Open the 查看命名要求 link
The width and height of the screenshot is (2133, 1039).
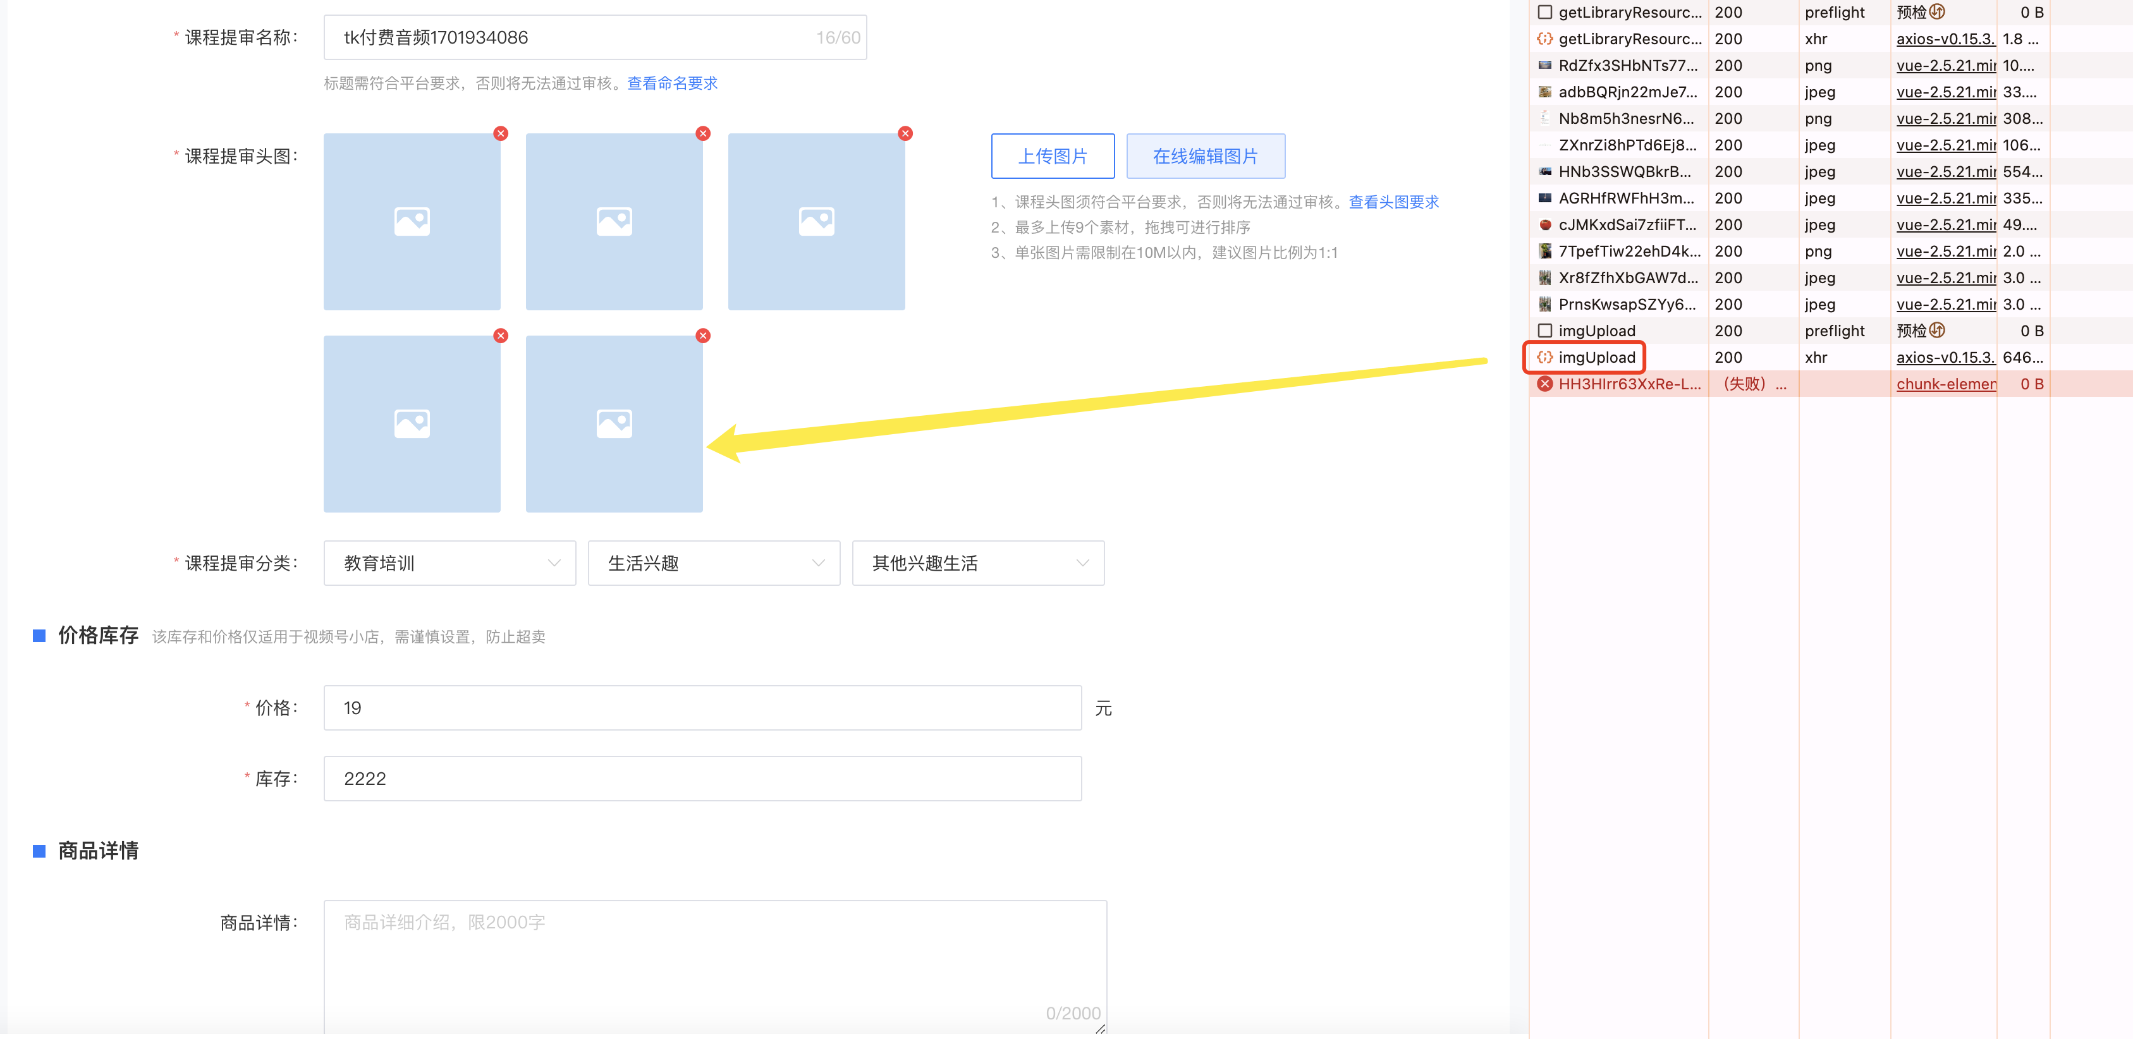(x=671, y=83)
